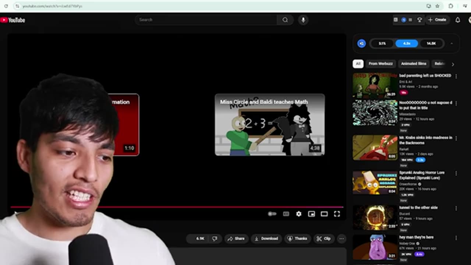Click the Mix badge under bad parenting video
Viewport: 471px width, 265px height.
click(x=404, y=93)
